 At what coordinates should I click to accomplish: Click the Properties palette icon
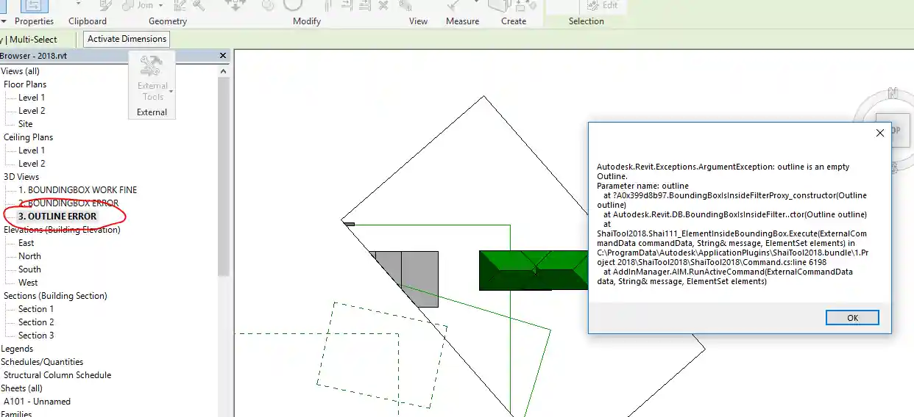click(x=33, y=6)
